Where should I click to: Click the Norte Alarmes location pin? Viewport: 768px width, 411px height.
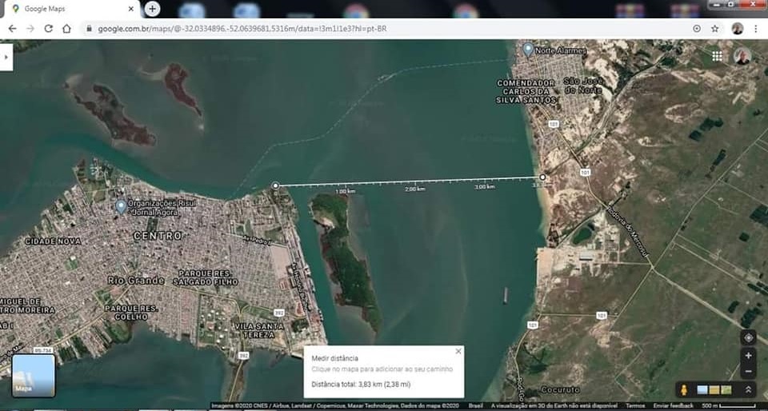pyautogui.click(x=528, y=50)
